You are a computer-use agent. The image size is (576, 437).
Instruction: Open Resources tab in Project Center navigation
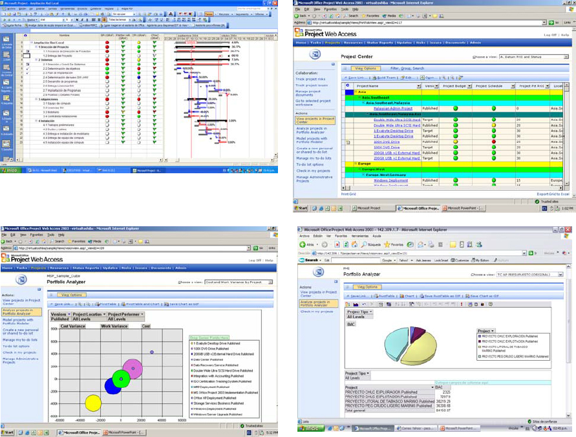[354, 43]
